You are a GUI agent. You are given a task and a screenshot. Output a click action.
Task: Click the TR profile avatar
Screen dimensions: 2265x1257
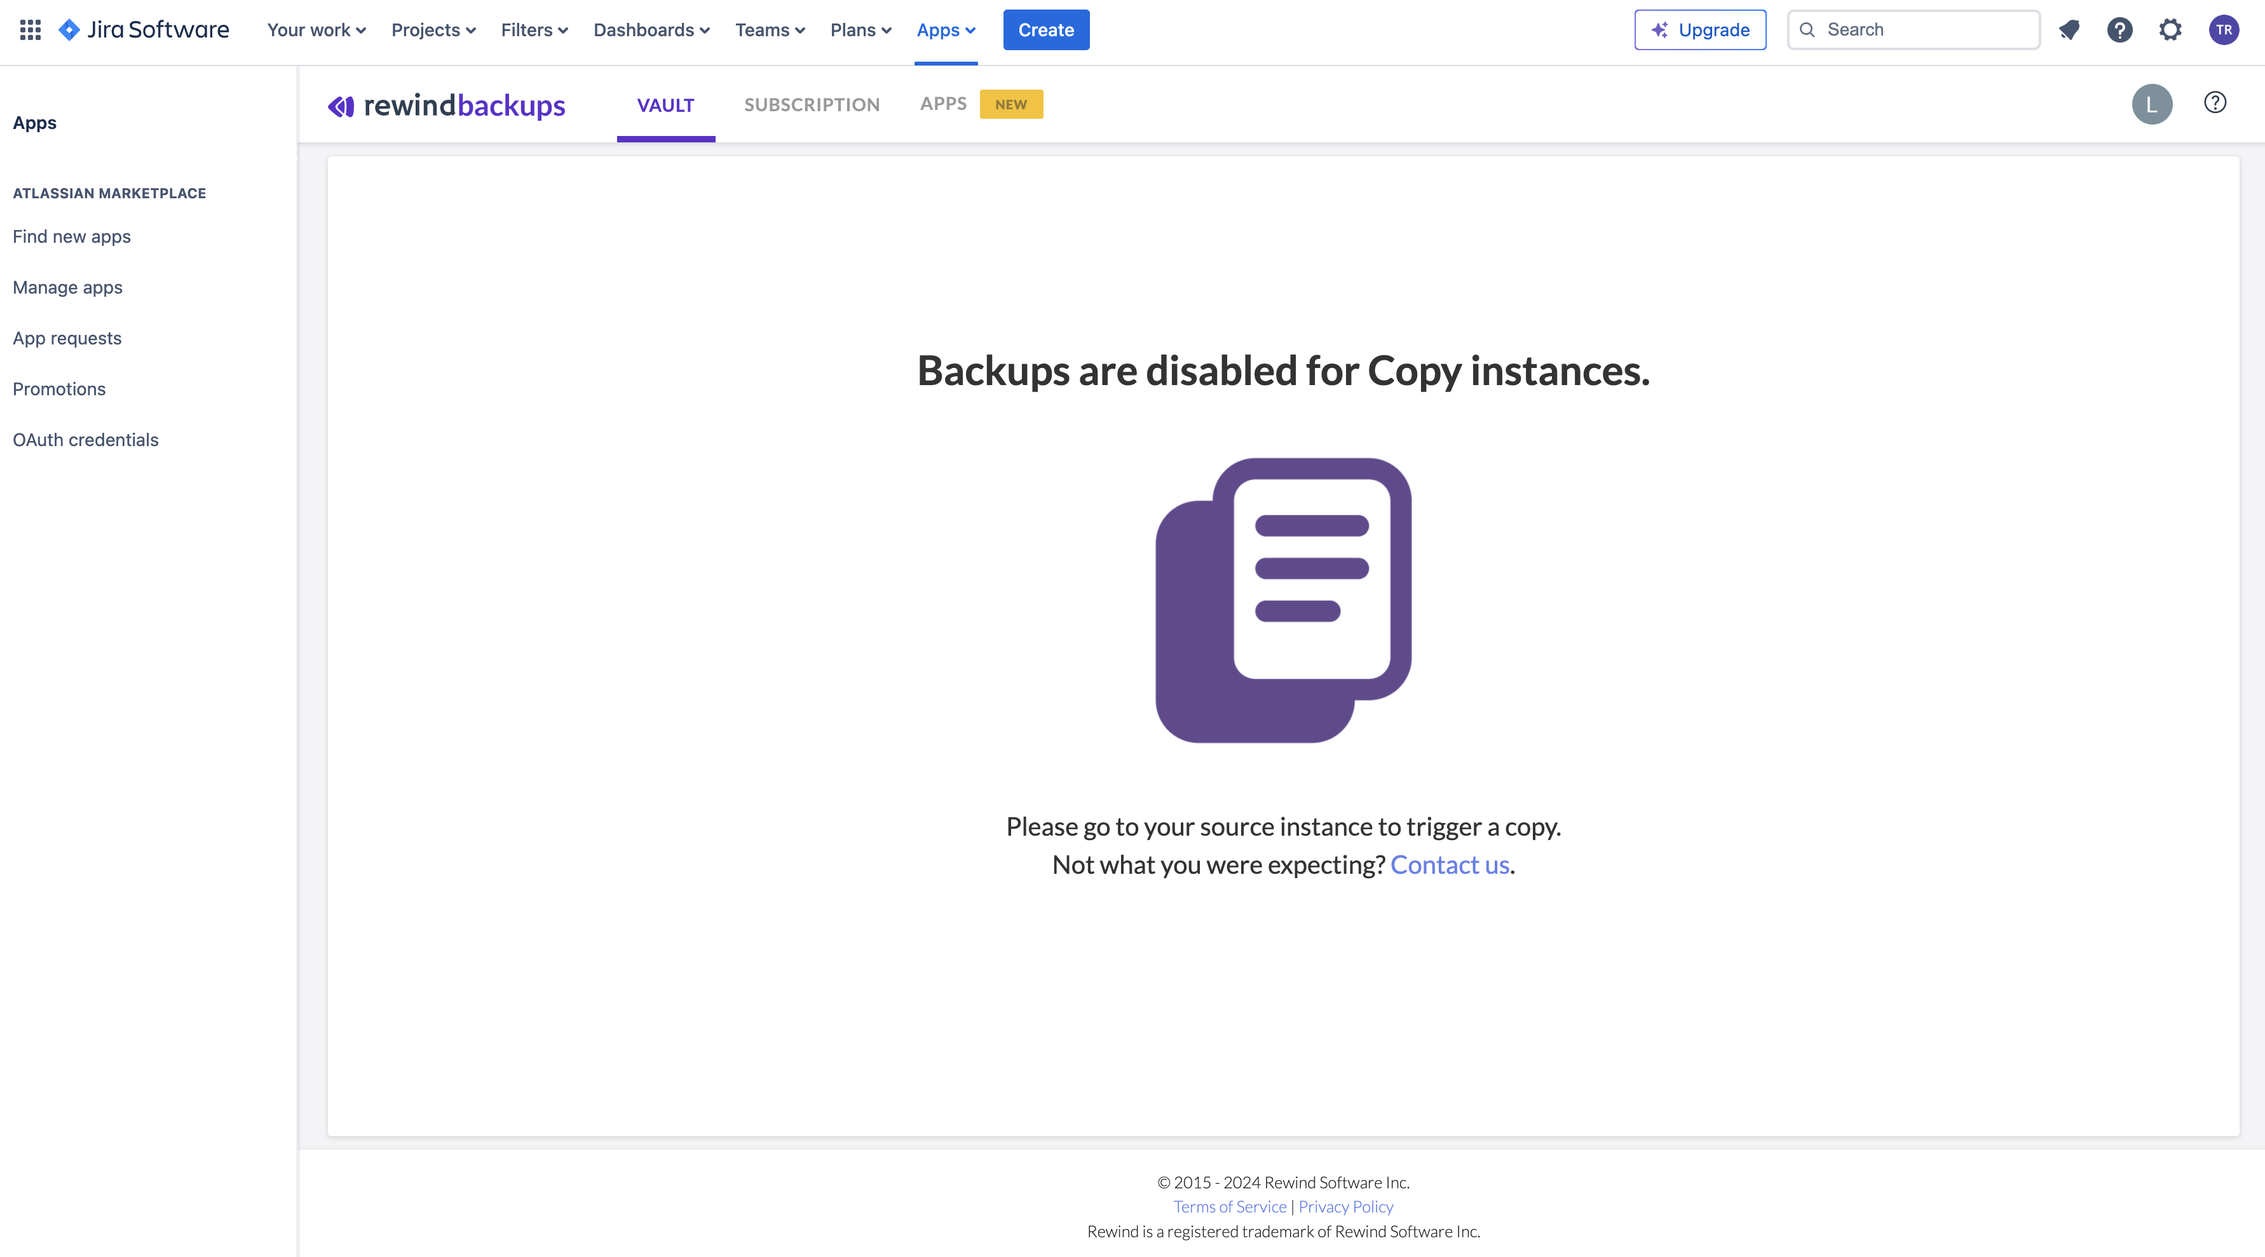coord(2224,29)
